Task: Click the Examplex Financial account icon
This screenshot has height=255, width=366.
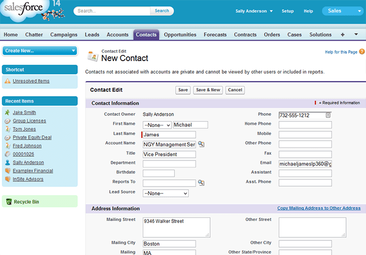Action: (x=7, y=171)
